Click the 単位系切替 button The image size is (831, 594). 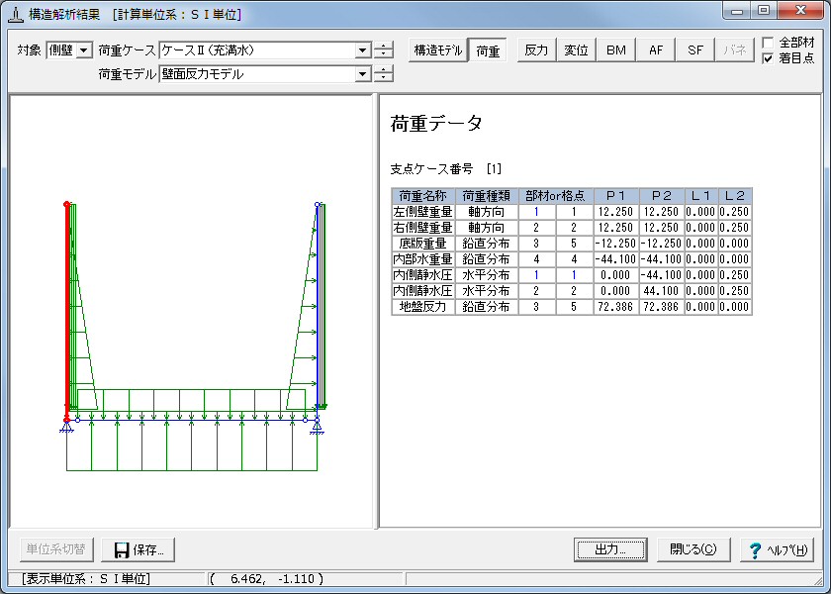[56, 549]
